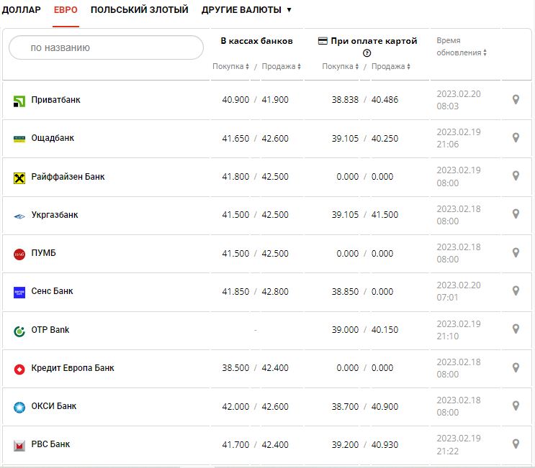Click the bank name search field
This screenshot has width=535, height=468.
107,48
